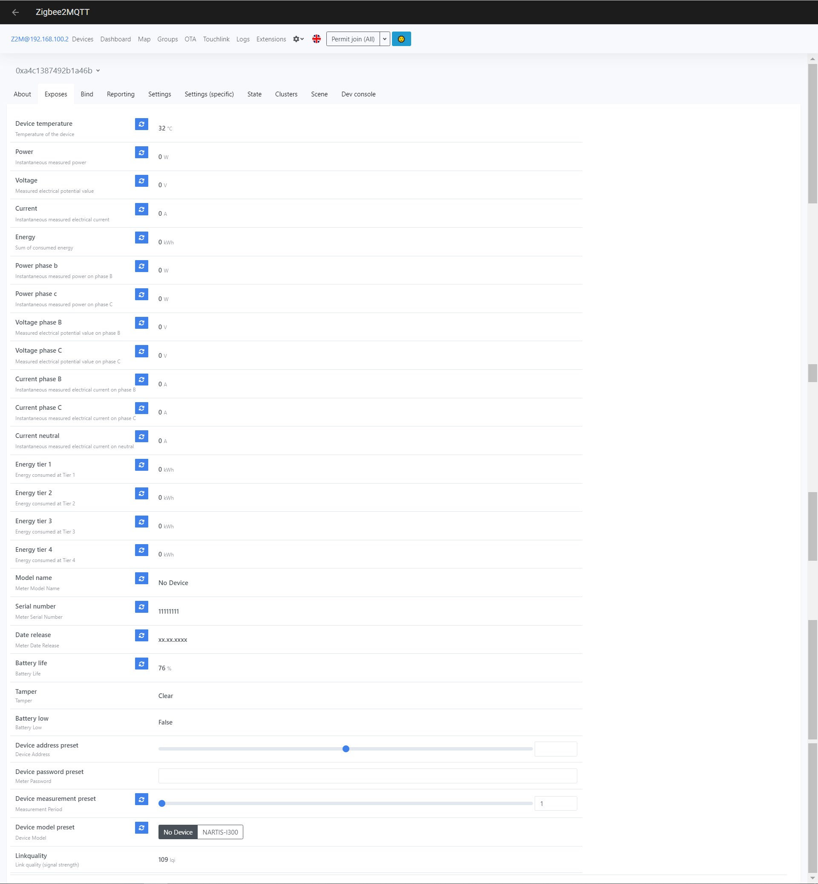Refresh Power phase c value
This screenshot has height=884, width=818.
pos(141,294)
